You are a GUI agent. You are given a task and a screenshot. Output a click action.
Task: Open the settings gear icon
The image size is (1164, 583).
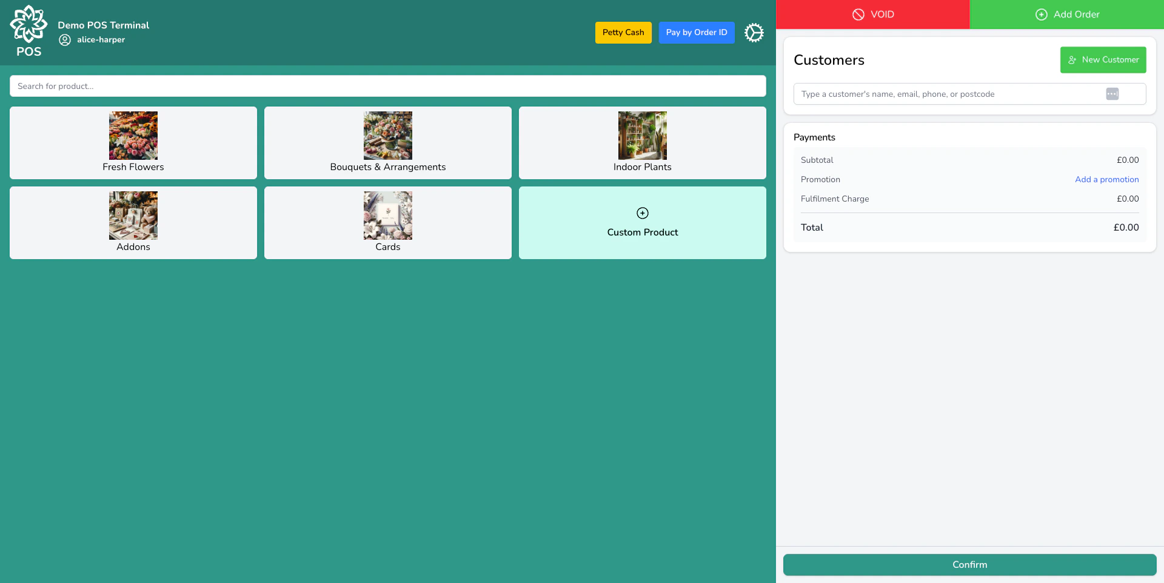pyautogui.click(x=754, y=33)
